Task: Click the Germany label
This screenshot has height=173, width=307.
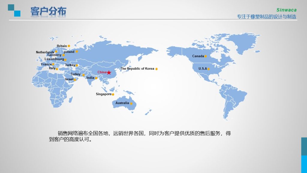Action: tap(54, 55)
